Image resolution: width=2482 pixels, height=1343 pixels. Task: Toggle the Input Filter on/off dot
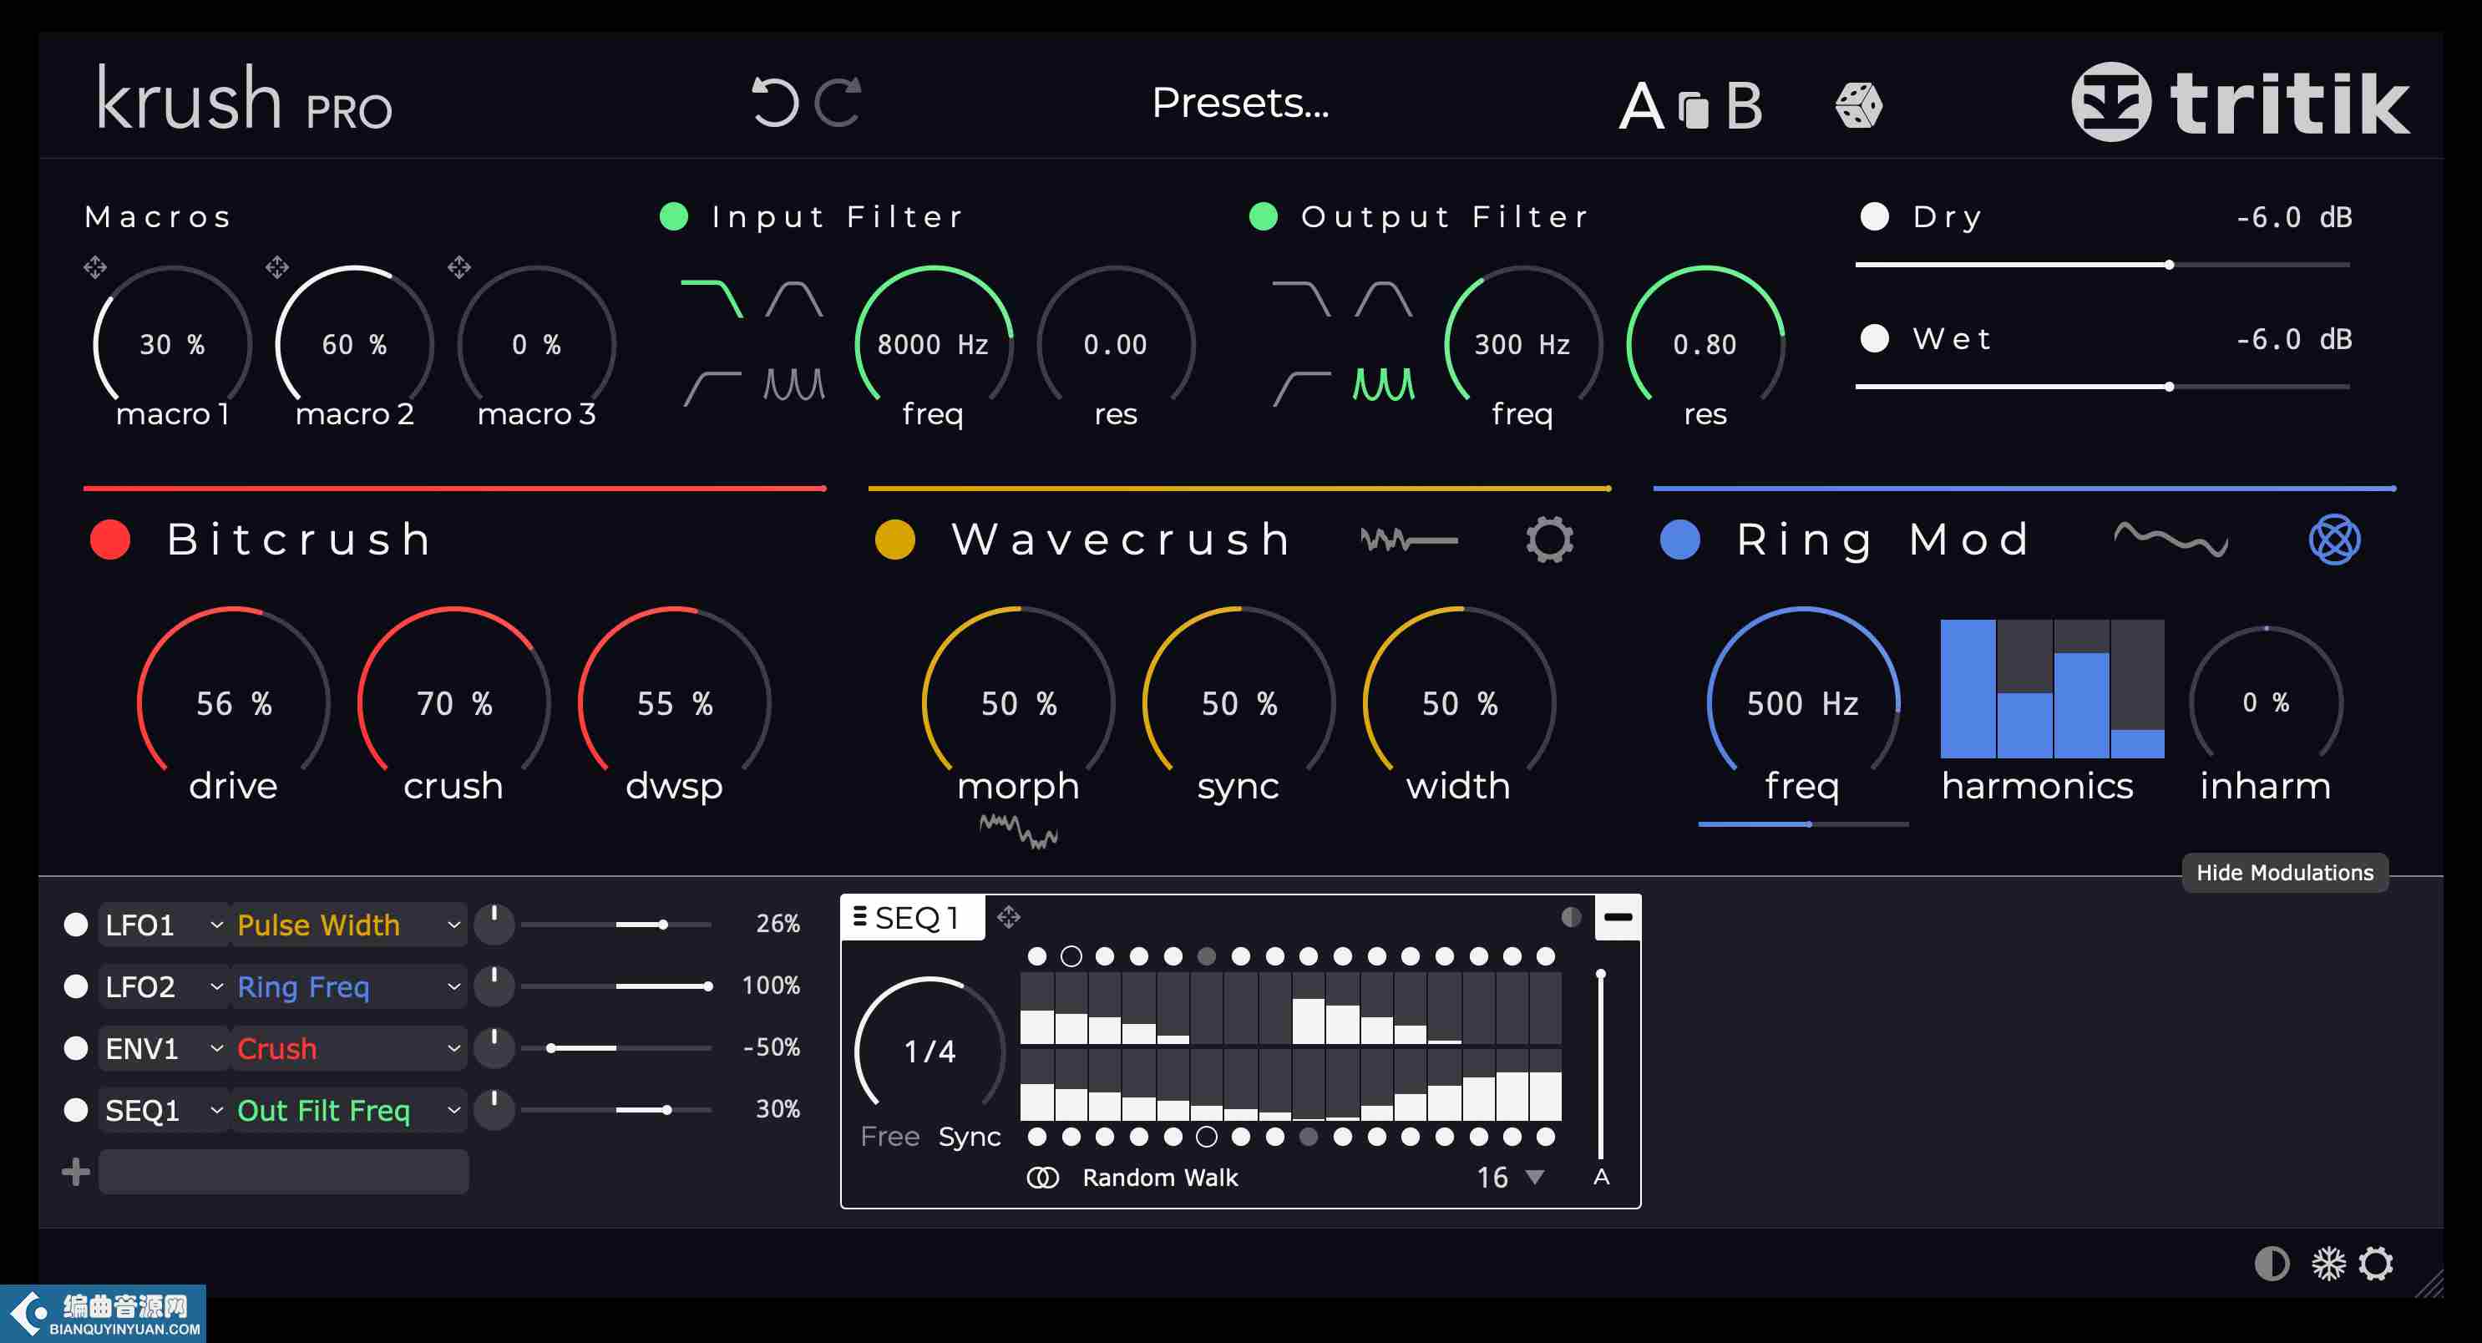[x=673, y=217]
